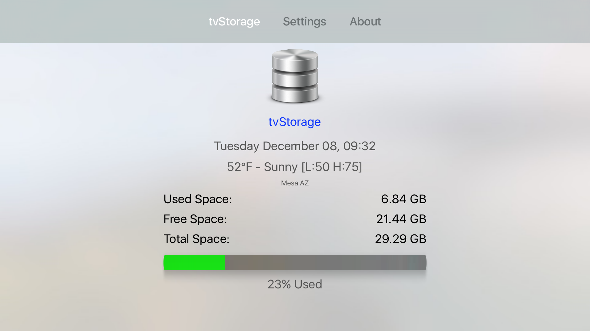
Task: Click the Mesa AZ location label
Action: (x=295, y=183)
